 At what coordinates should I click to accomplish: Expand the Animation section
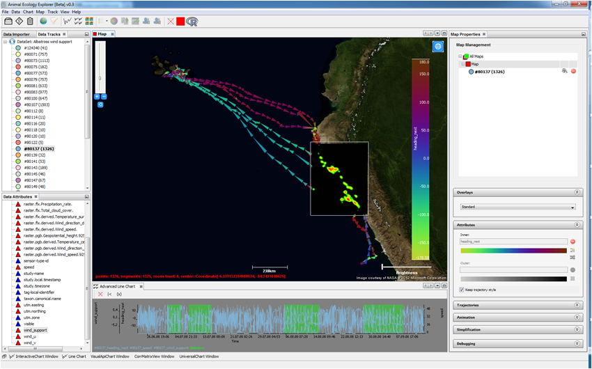coord(577,317)
